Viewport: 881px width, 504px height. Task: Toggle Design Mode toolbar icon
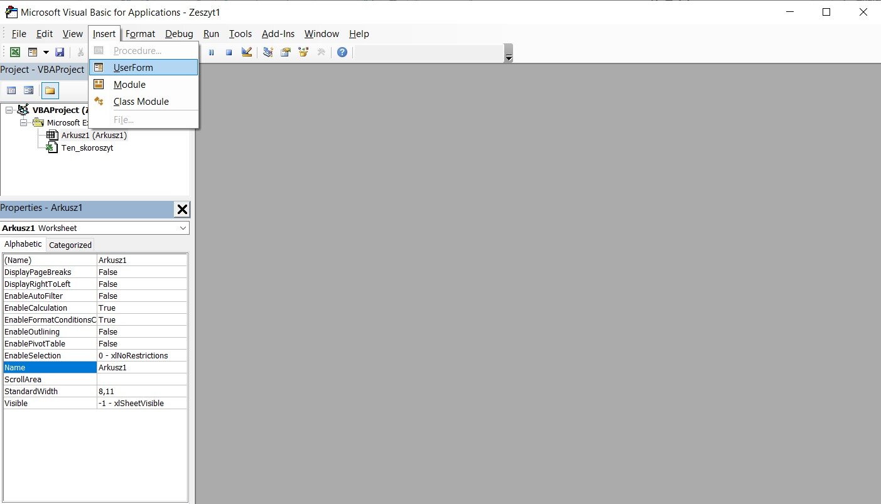click(247, 52)
